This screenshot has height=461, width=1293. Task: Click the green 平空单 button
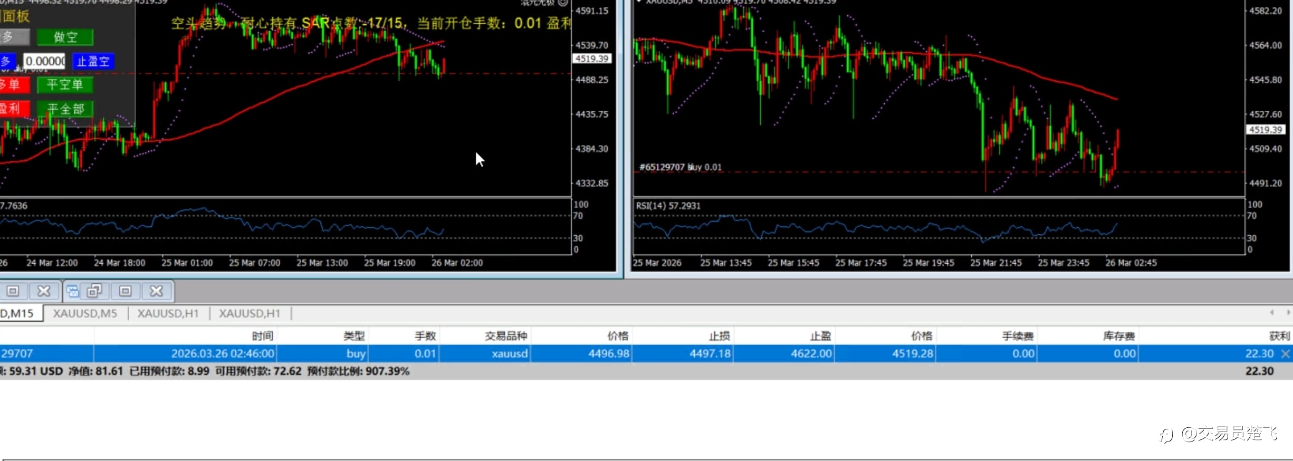(65, 84)
